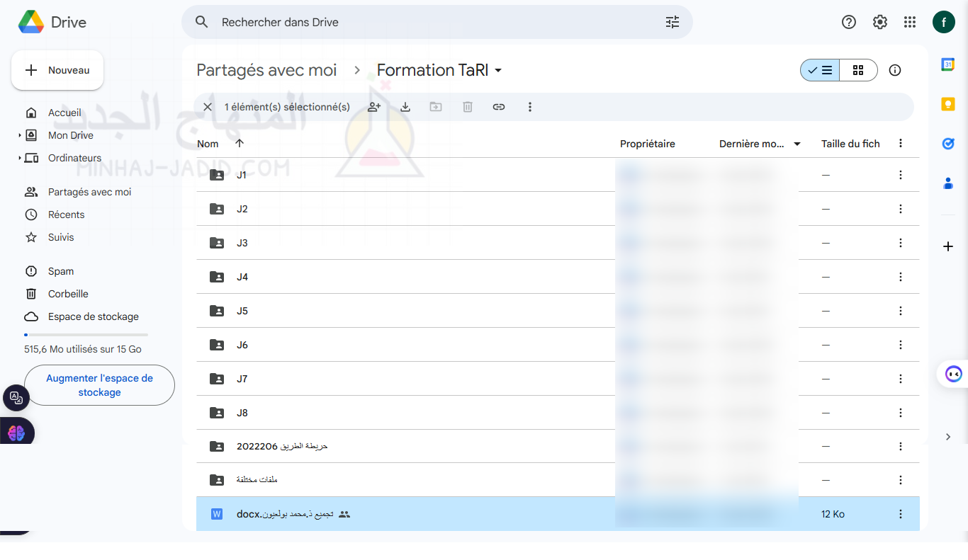968x560 pixels.
Task: Open Drive settings gear icon
Action: [880, 22]
